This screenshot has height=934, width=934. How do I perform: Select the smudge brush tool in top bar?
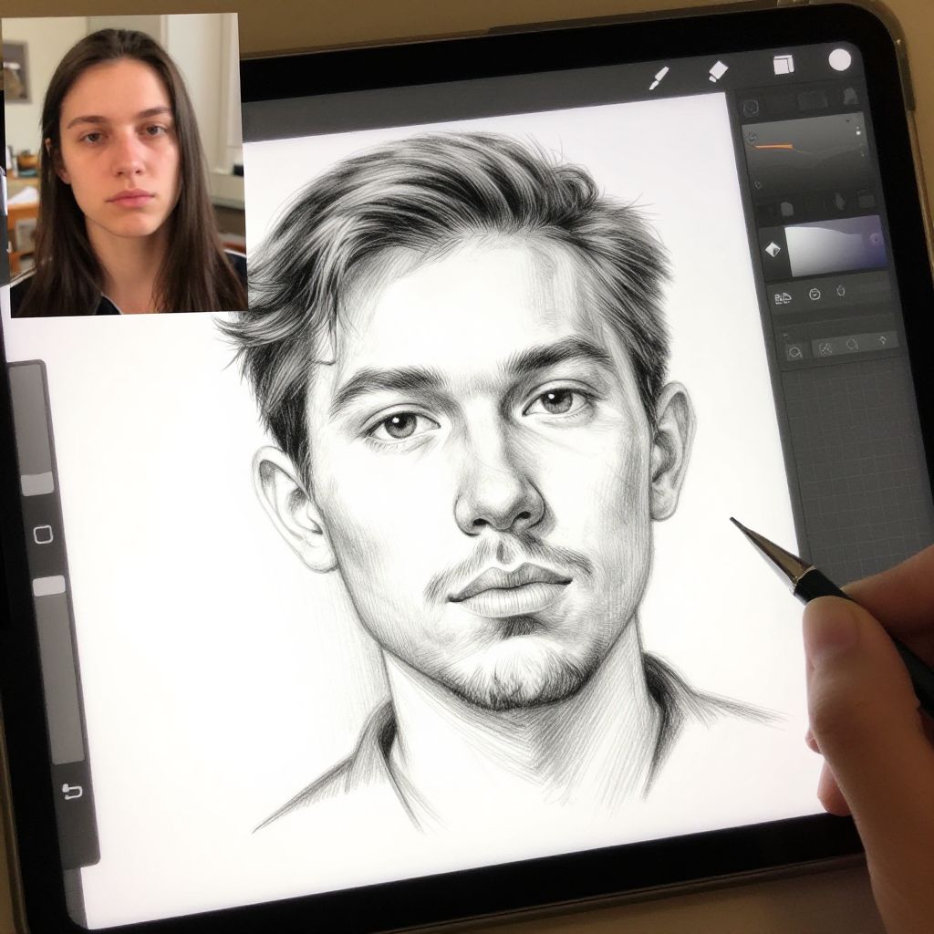(659, 78)
